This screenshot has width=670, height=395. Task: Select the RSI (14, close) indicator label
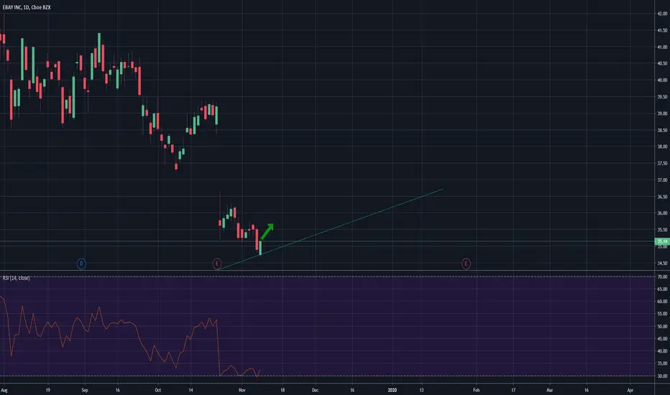[17, 278]
